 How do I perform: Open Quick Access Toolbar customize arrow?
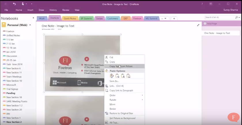click(32, 4)
